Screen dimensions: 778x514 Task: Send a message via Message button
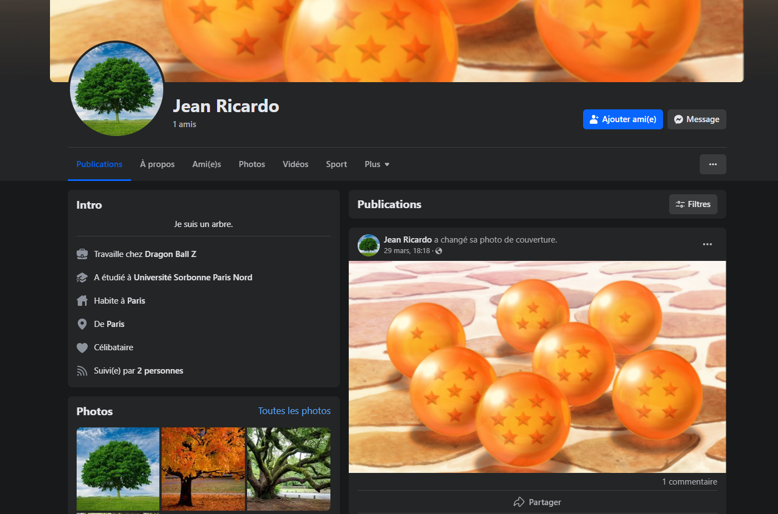pyautogui.click(x=696, y=119)
